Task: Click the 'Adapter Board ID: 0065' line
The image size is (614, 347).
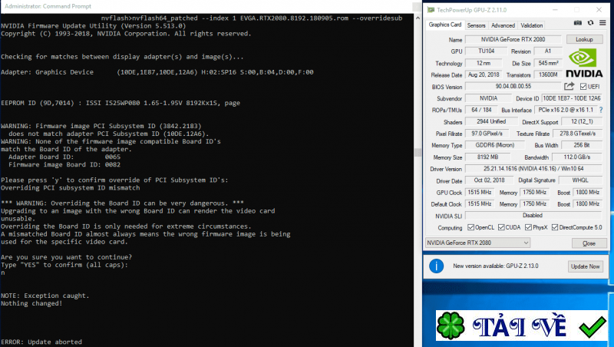Action: coord(64,157)
